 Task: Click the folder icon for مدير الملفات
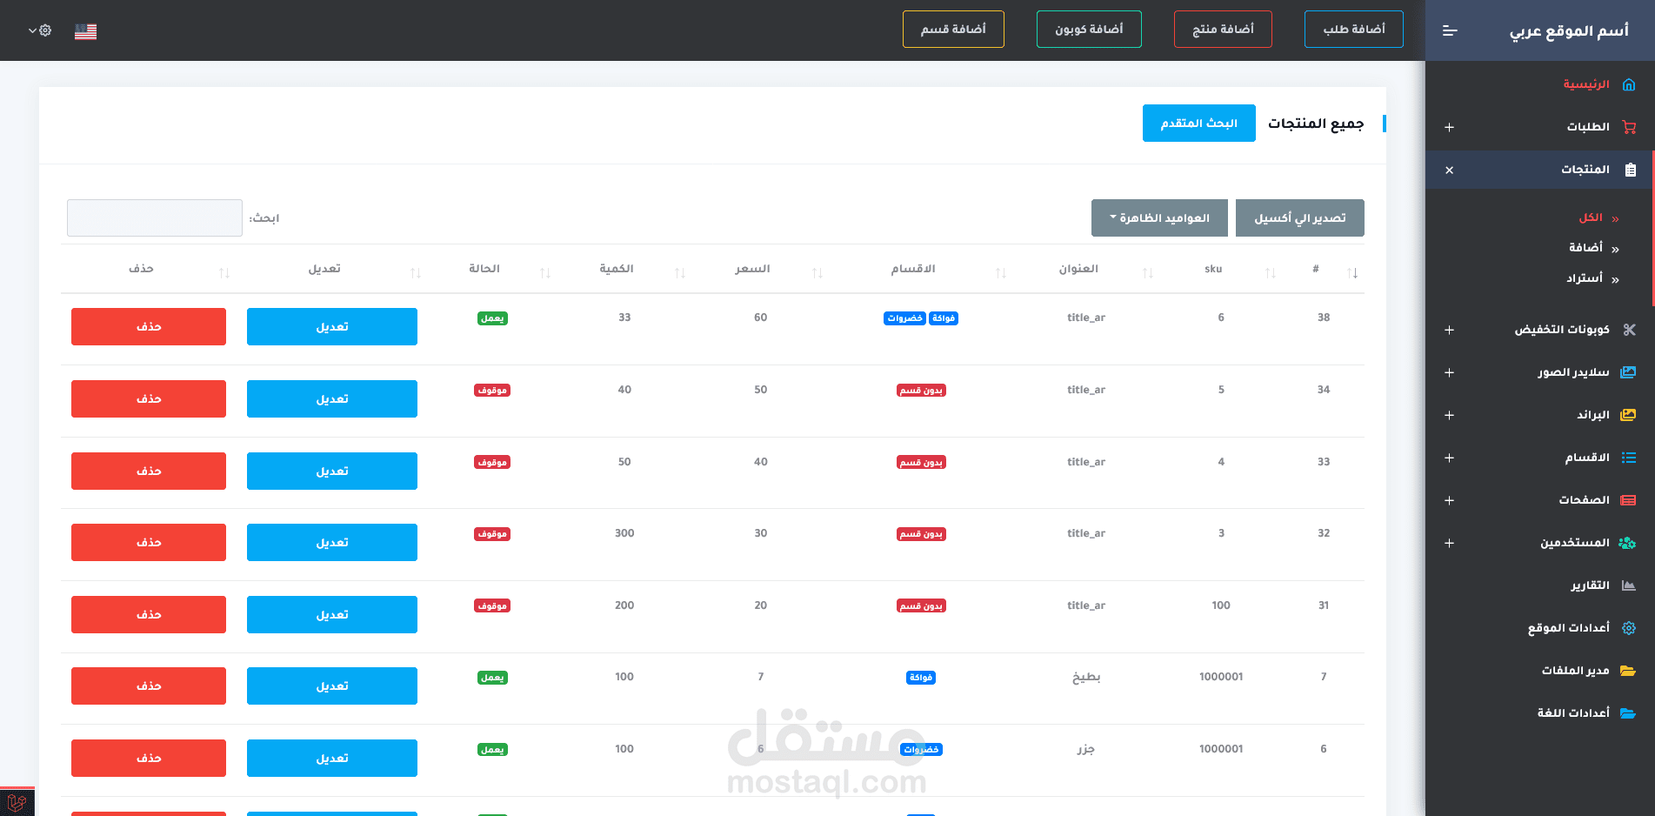(1628, 671)
